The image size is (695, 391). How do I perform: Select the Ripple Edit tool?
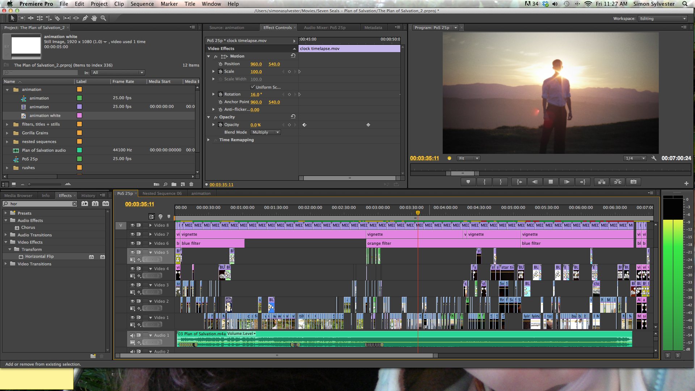coord(31,18)
